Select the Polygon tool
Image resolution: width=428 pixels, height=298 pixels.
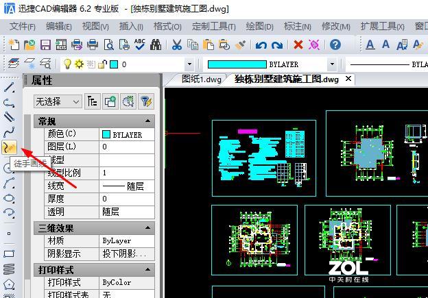coord(9,284)
